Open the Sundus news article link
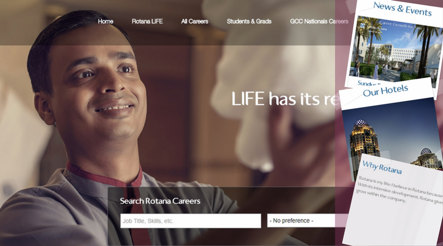The height and width of the screenshot is (246, 443). coord(368,83)
